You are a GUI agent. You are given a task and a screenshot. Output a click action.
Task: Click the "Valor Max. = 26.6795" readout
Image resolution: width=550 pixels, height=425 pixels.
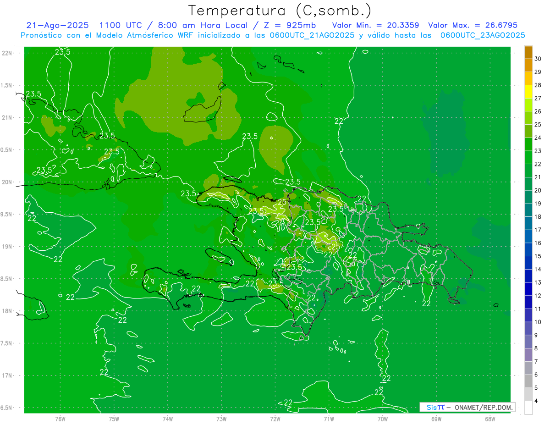point(473,26)
